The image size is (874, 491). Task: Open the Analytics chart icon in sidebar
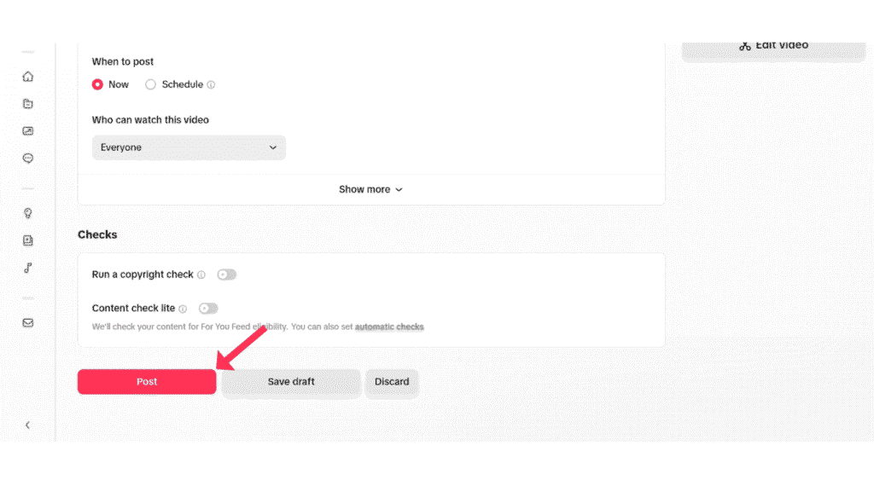[28, 130]
